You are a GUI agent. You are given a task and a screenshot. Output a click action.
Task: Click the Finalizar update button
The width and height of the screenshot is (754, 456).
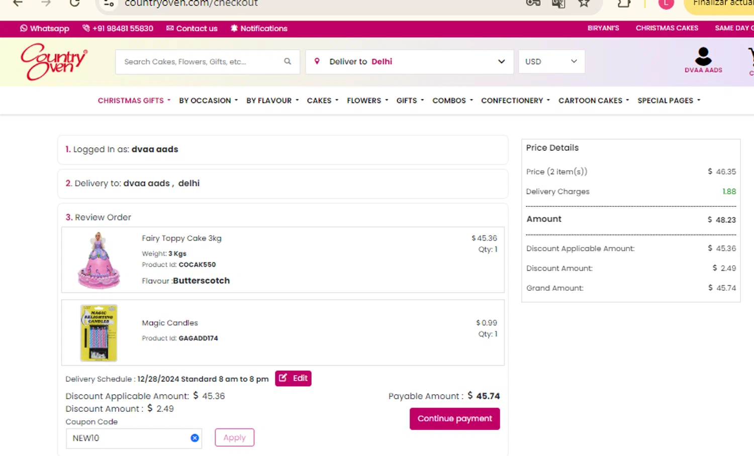720,4
